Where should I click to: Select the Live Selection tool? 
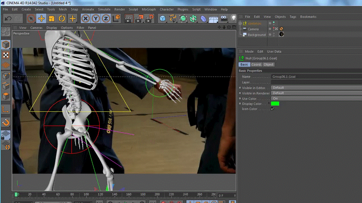point(31,19)
